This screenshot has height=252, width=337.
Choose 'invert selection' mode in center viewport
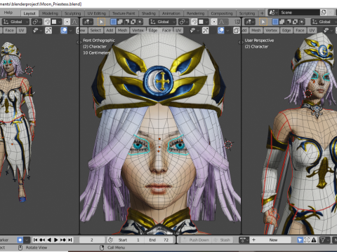coord(133,22)
